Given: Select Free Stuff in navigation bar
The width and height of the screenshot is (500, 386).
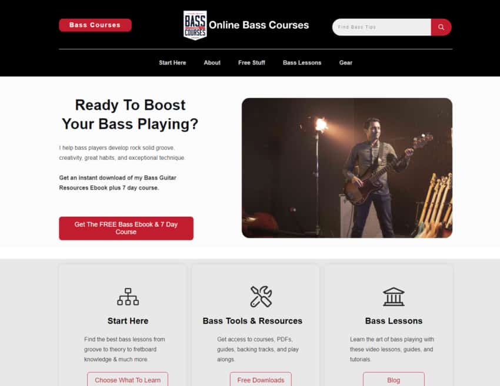Looking at the screenshot, I should tap(252, 63).
